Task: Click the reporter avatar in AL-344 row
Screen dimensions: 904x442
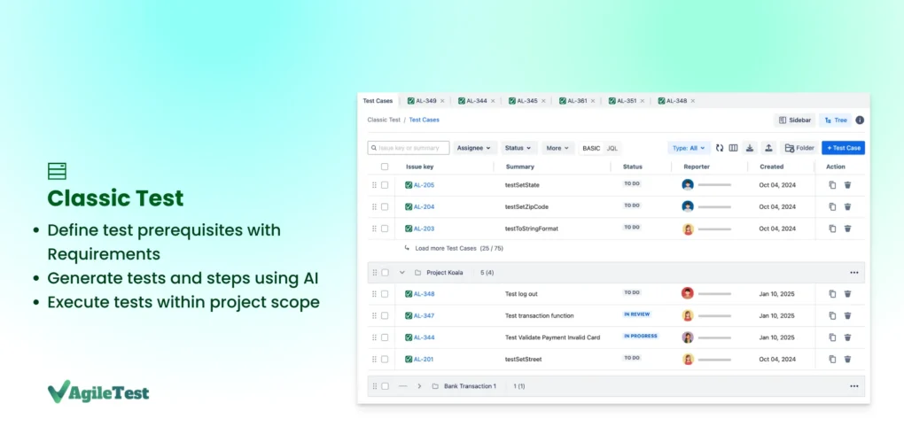Action: pos(687,337)
